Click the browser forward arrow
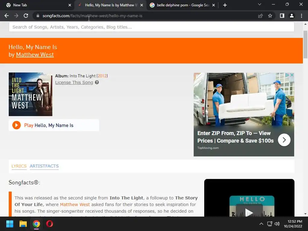 coord(16,16)
